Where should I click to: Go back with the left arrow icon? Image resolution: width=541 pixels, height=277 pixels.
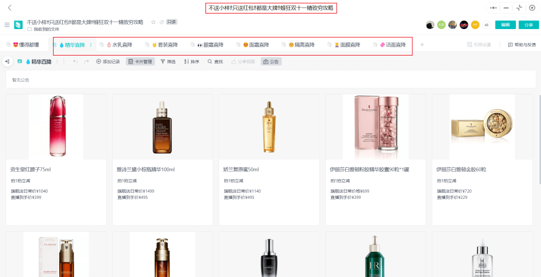[x=10, y=8]
